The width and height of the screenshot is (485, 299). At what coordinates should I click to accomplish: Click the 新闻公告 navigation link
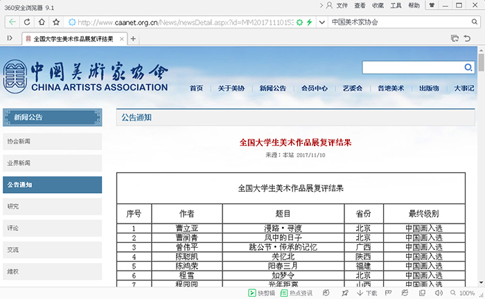pos(272,88)
